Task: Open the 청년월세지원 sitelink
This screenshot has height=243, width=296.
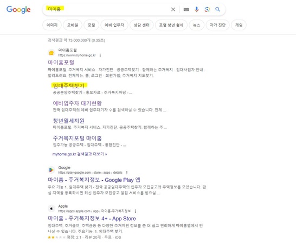Action: [68, 121]
